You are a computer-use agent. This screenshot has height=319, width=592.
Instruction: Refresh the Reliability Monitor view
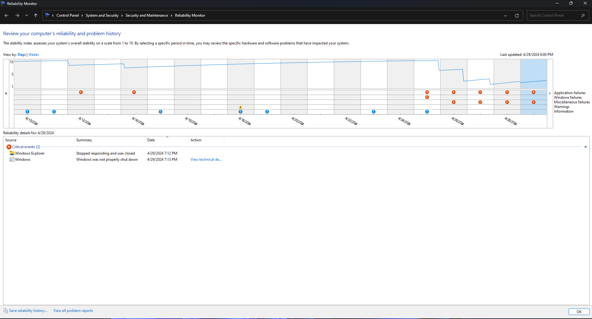pos(517,15)
